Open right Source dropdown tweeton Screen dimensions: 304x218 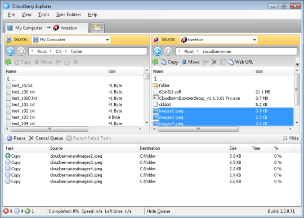218,40
